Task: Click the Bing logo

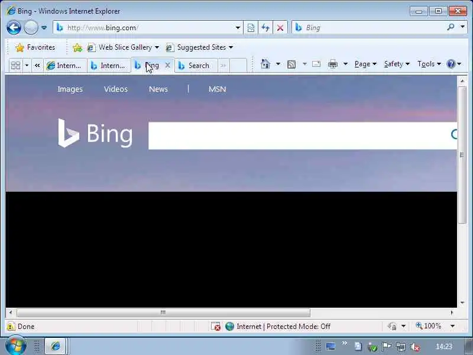Action: pos(95,133)
